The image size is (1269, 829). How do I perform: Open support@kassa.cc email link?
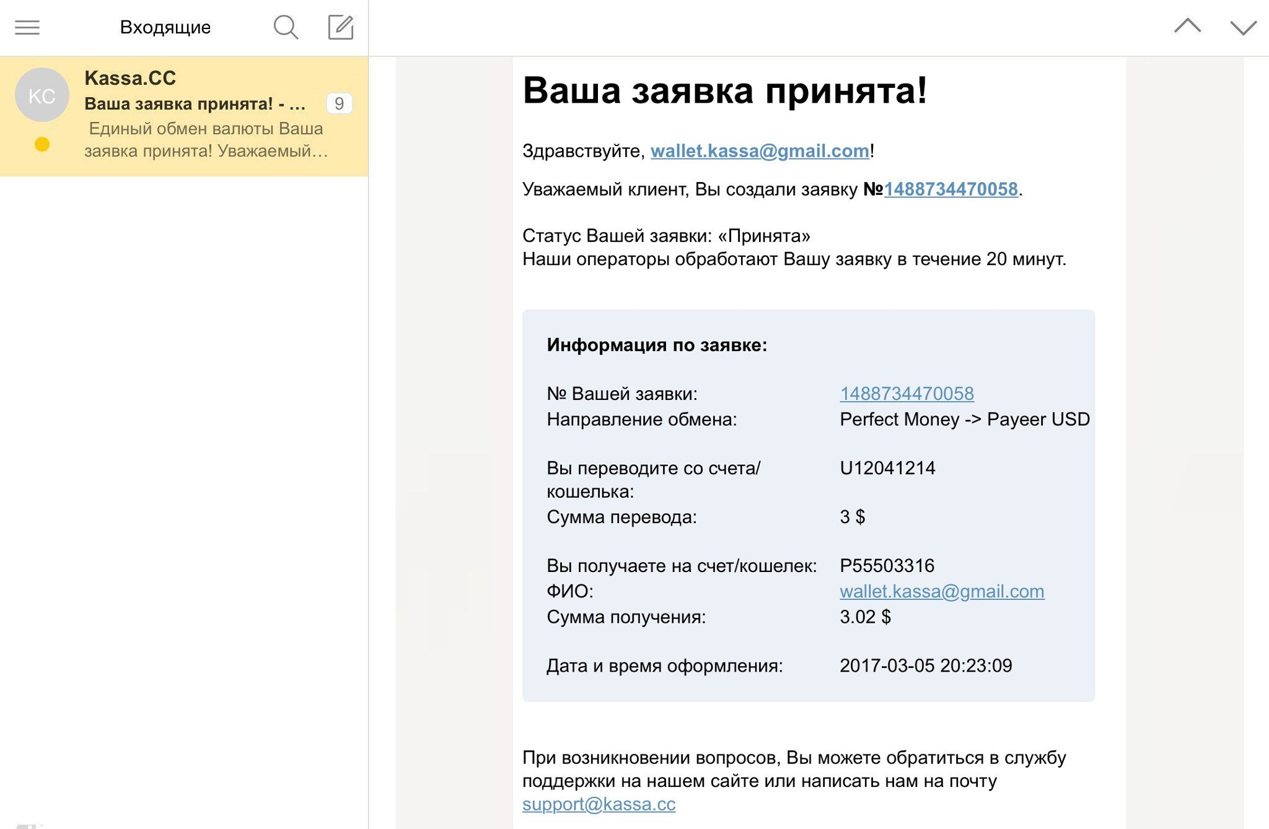(599, 804)
